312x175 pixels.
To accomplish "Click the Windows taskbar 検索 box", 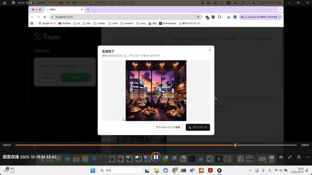I will click(120, 170).
